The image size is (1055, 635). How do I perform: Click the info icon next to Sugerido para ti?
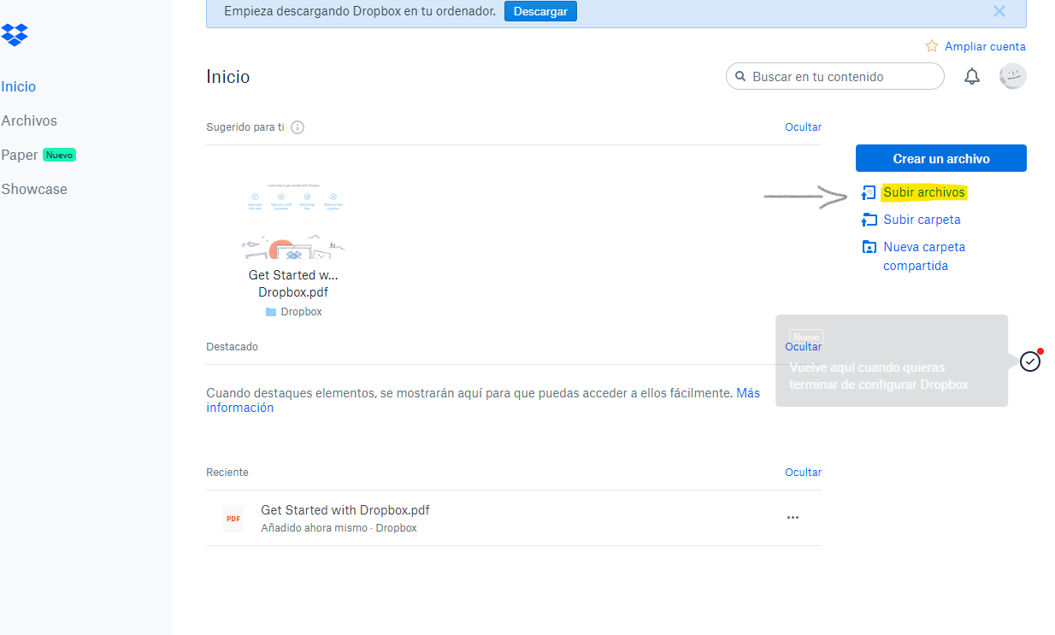298,127
